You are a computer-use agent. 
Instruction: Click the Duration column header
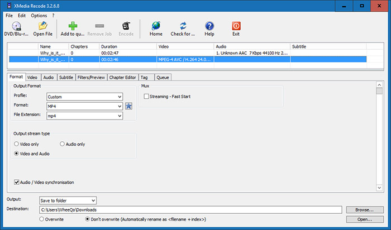coord(128,46)
